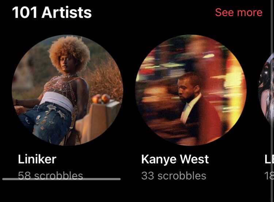Image resolution: width=274 pixels, height=202 pixels.
Task: Click the 33 scrobbles count
Action: click(174, 175)
